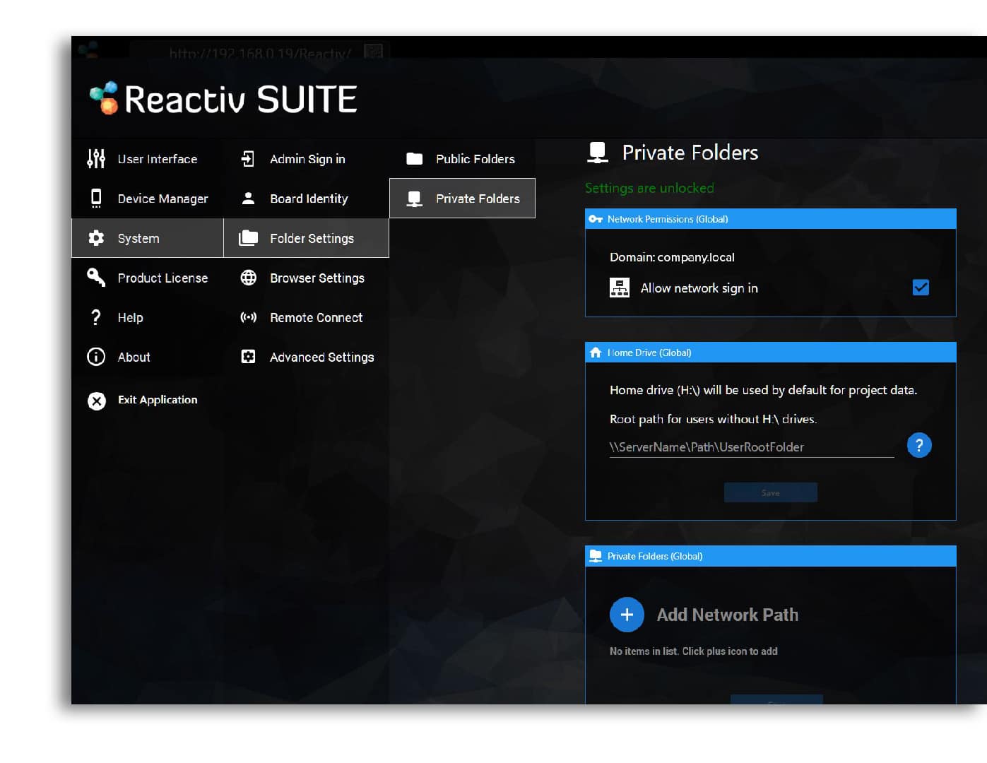Image resolution: width=987 pixels, height=763 pixels.
Task: Open Advanced Settings submenu item
Action: tap(306, 357)
